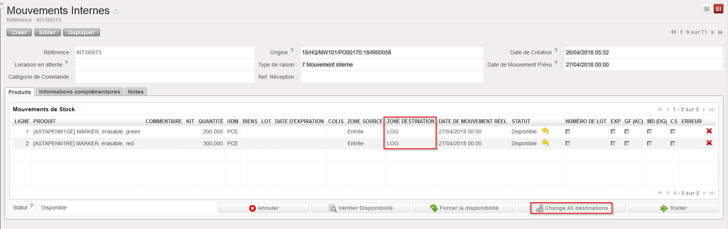The height and width of the screenshot is (229, 728).
Task: Select product MARKER, erasable, red
Action: click(x=84, y=143)
